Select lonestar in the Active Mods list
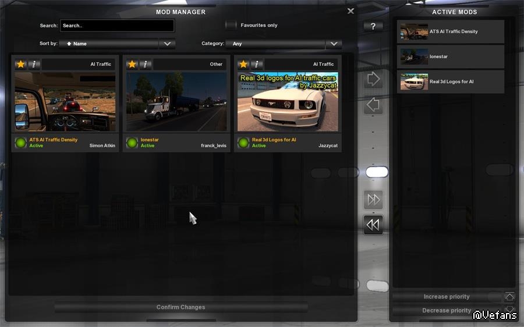 [451, 56]
